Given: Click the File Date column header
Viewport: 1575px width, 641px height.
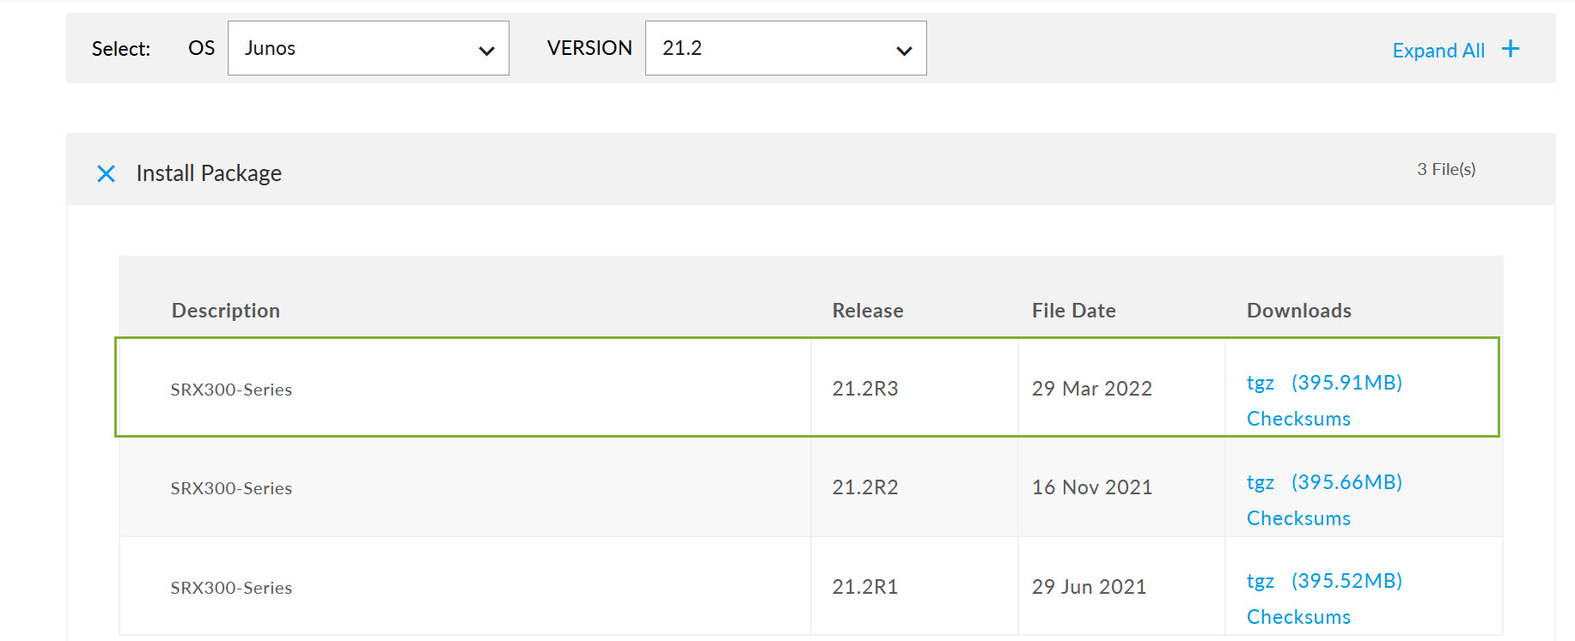Looking at the screenshot, I should [x=1073, y=311].
